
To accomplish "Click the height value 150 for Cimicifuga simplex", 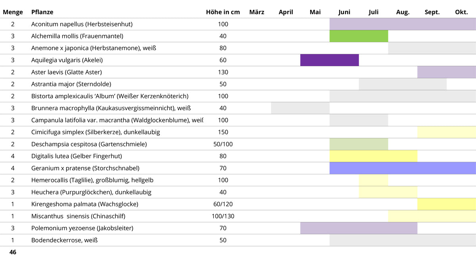I will tap(223, 132).
